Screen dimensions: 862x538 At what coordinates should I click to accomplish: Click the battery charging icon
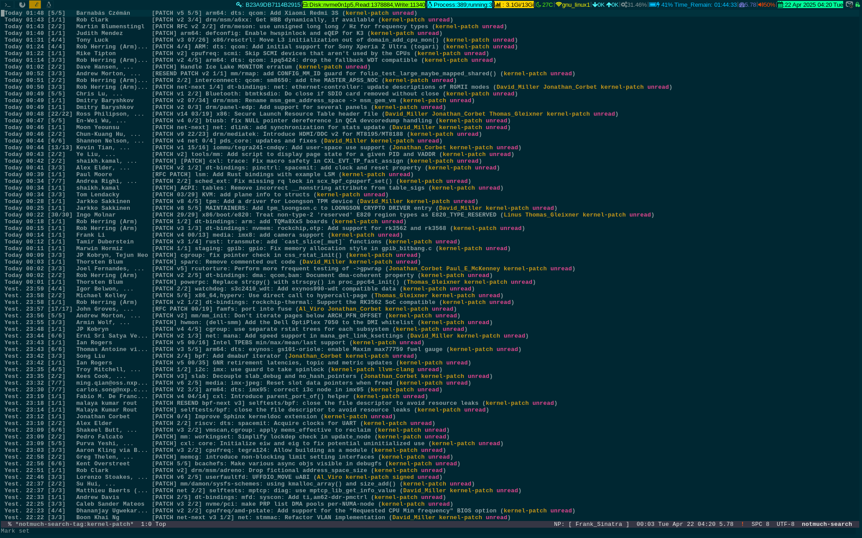tap(654, 4)
